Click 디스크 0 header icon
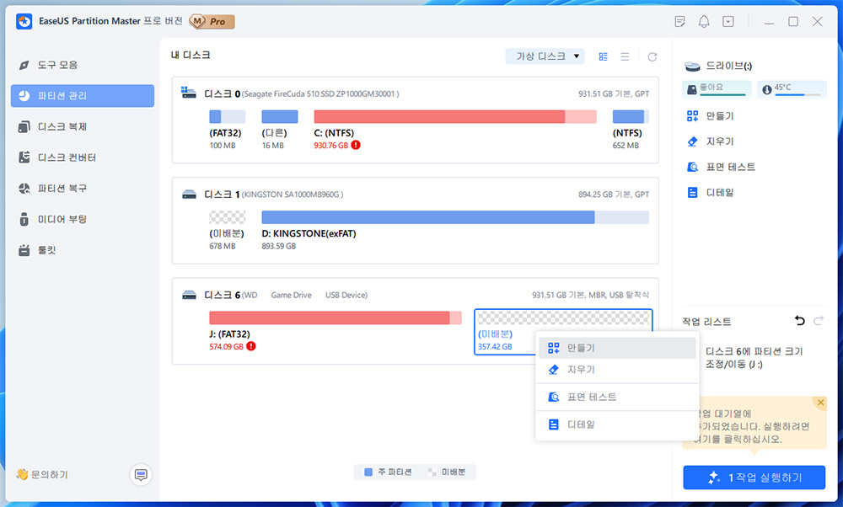The width and height of the screenshot is (843, 507). point(189,93)
